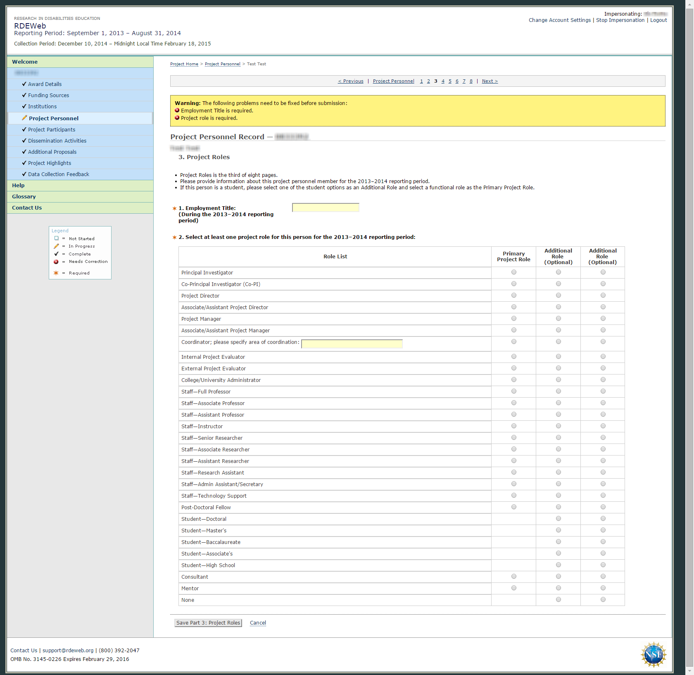This screenshot has width=694, height=675.
Task: Click the red error icon for Project role warning
Action: click(x=177, y=118)
